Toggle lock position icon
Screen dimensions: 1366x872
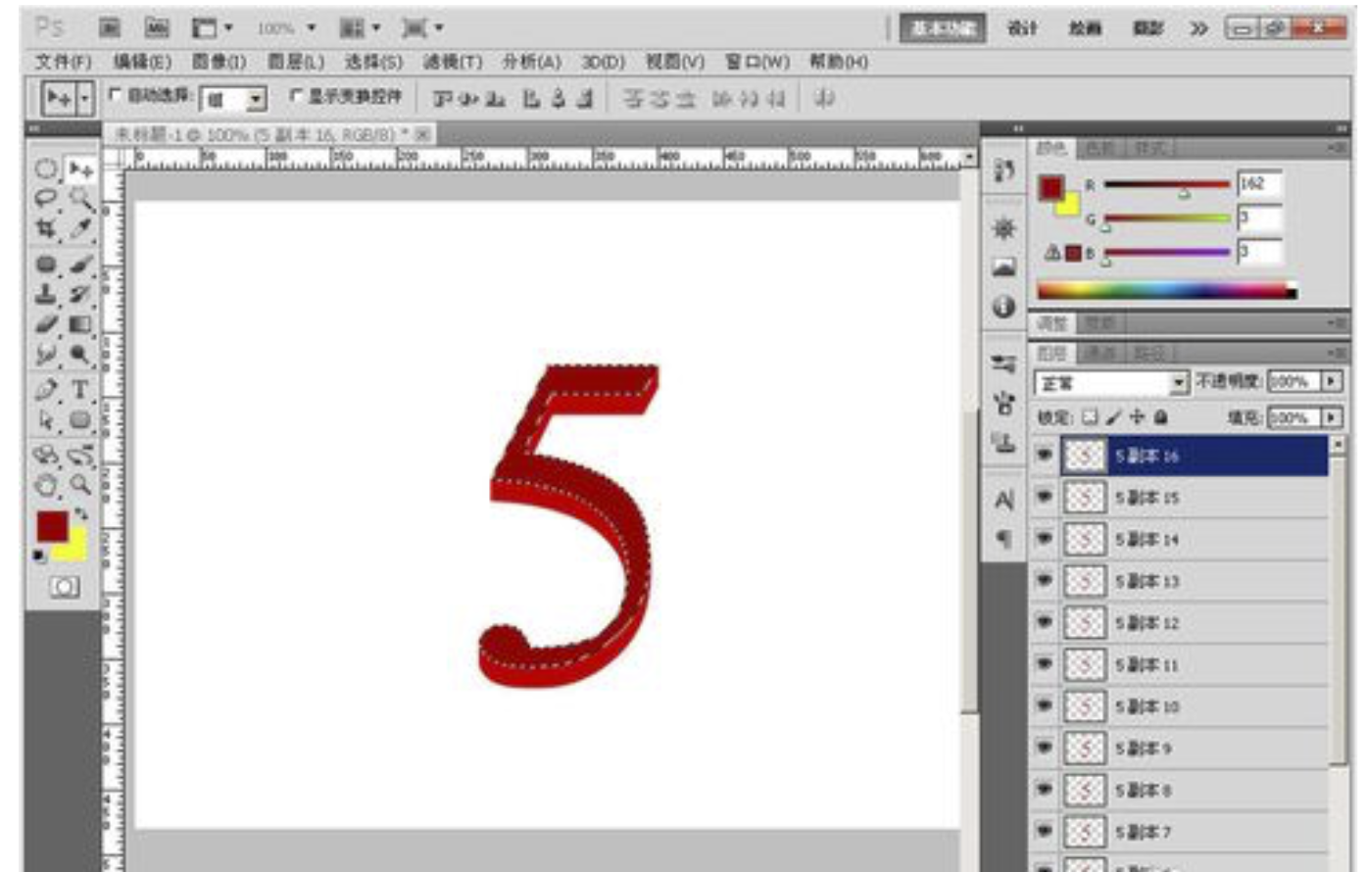(x=1138, y=417)
